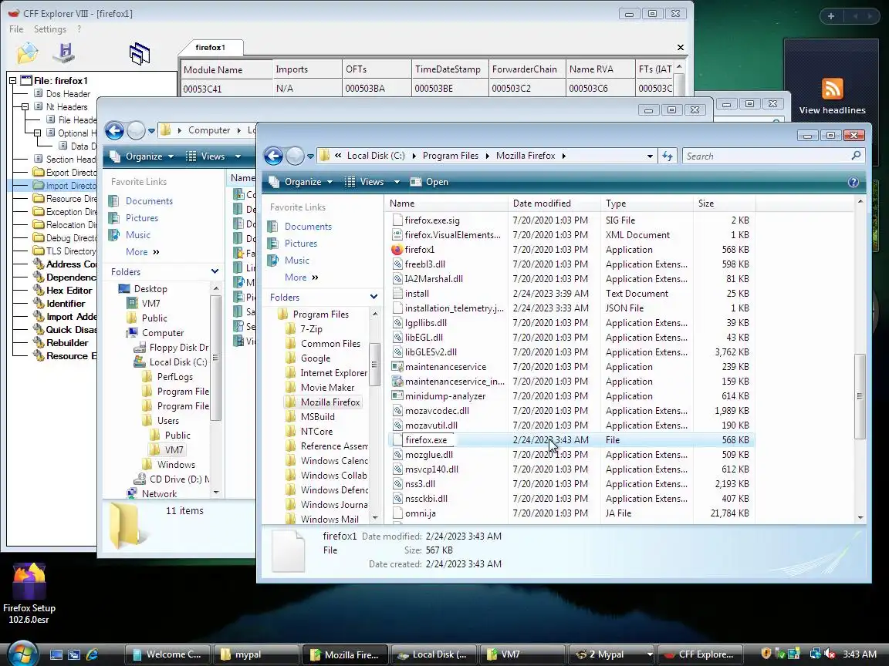Click the firefox.exe rename text box

428,440
